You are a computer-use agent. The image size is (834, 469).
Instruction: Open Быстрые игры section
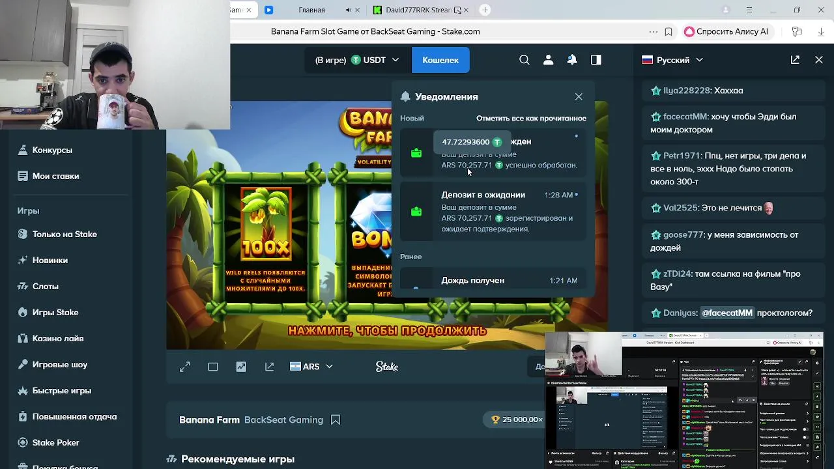[62, 390]
